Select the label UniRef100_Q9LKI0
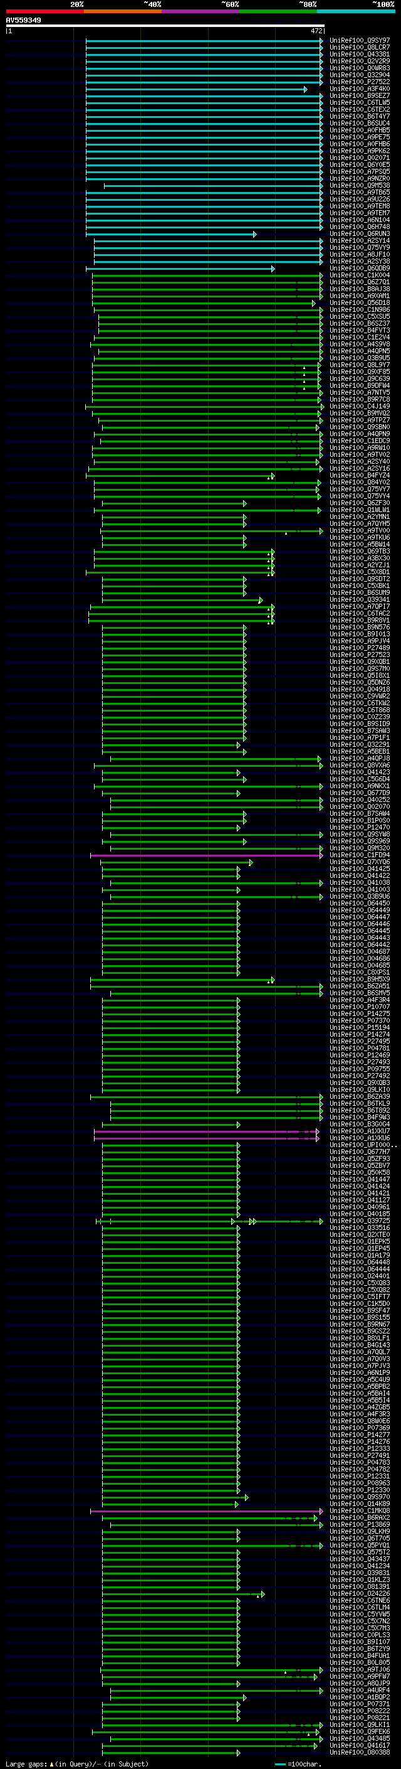This screenshot has width=401, height=1769. click(x=360, y=1091)
